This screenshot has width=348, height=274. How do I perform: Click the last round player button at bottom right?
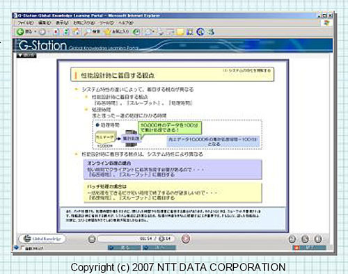pos(318,239)
